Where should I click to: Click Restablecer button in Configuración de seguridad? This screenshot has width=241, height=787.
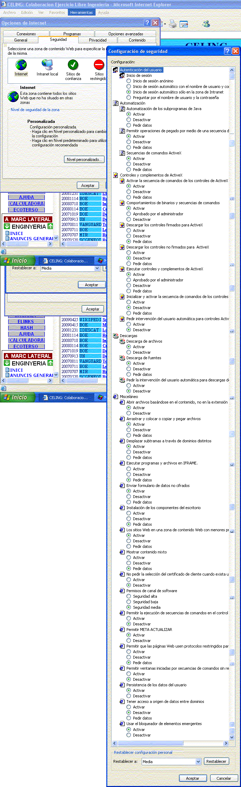click(216, 761)
